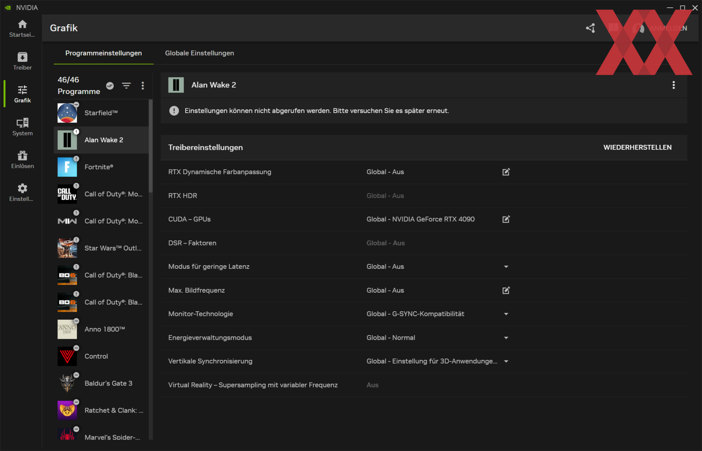This screenshot has height=451, width=702.
Task: Edit the Max. Bildfrequenz setting
Action: 506,290
